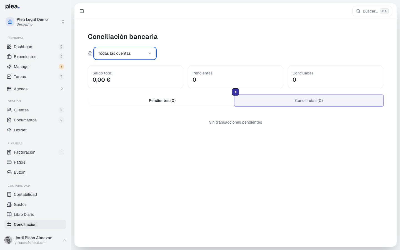
Task: Switch to the Conciliadas (0) tab
Action: point(309,101)
